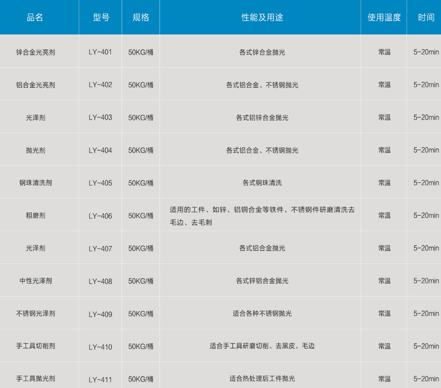Click the 品名 column header

(x=35, y=18)
